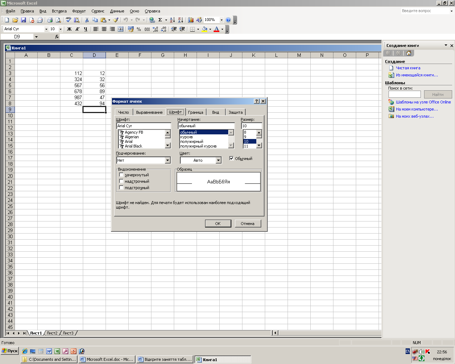Open the Name Box dropdown arrow

coord(36,37)
